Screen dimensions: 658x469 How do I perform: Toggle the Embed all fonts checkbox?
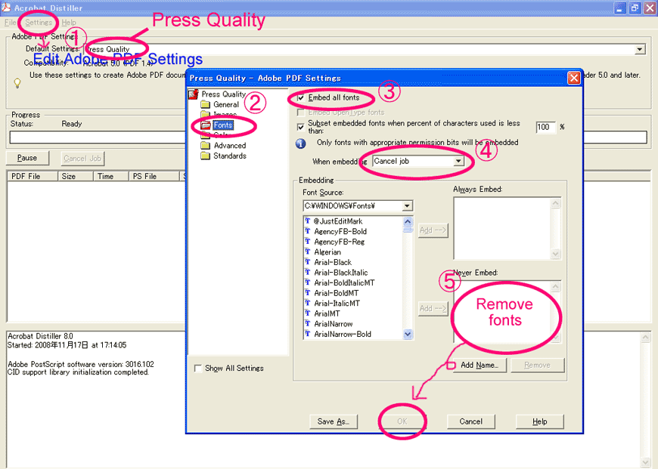(301, 98)
